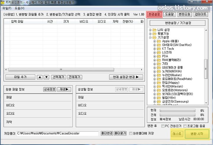Open 상세정보 for 원본 파일 정보

(x=50, y=89)
